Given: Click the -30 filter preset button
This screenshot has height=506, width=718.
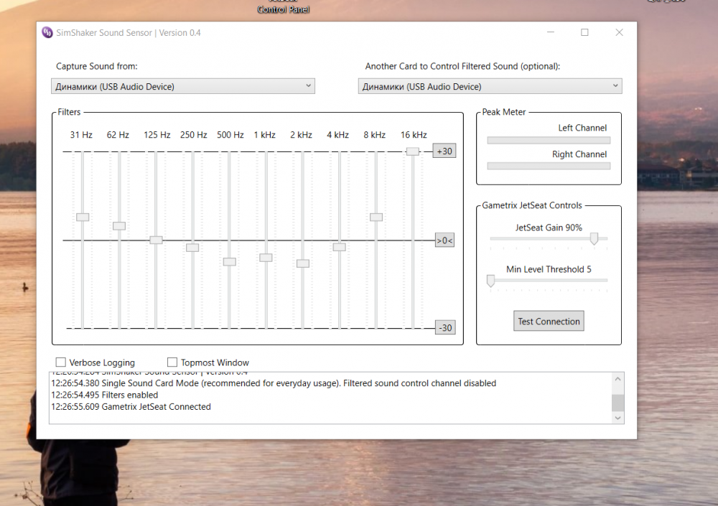Looking at the screenshot, I should point(444,328).
